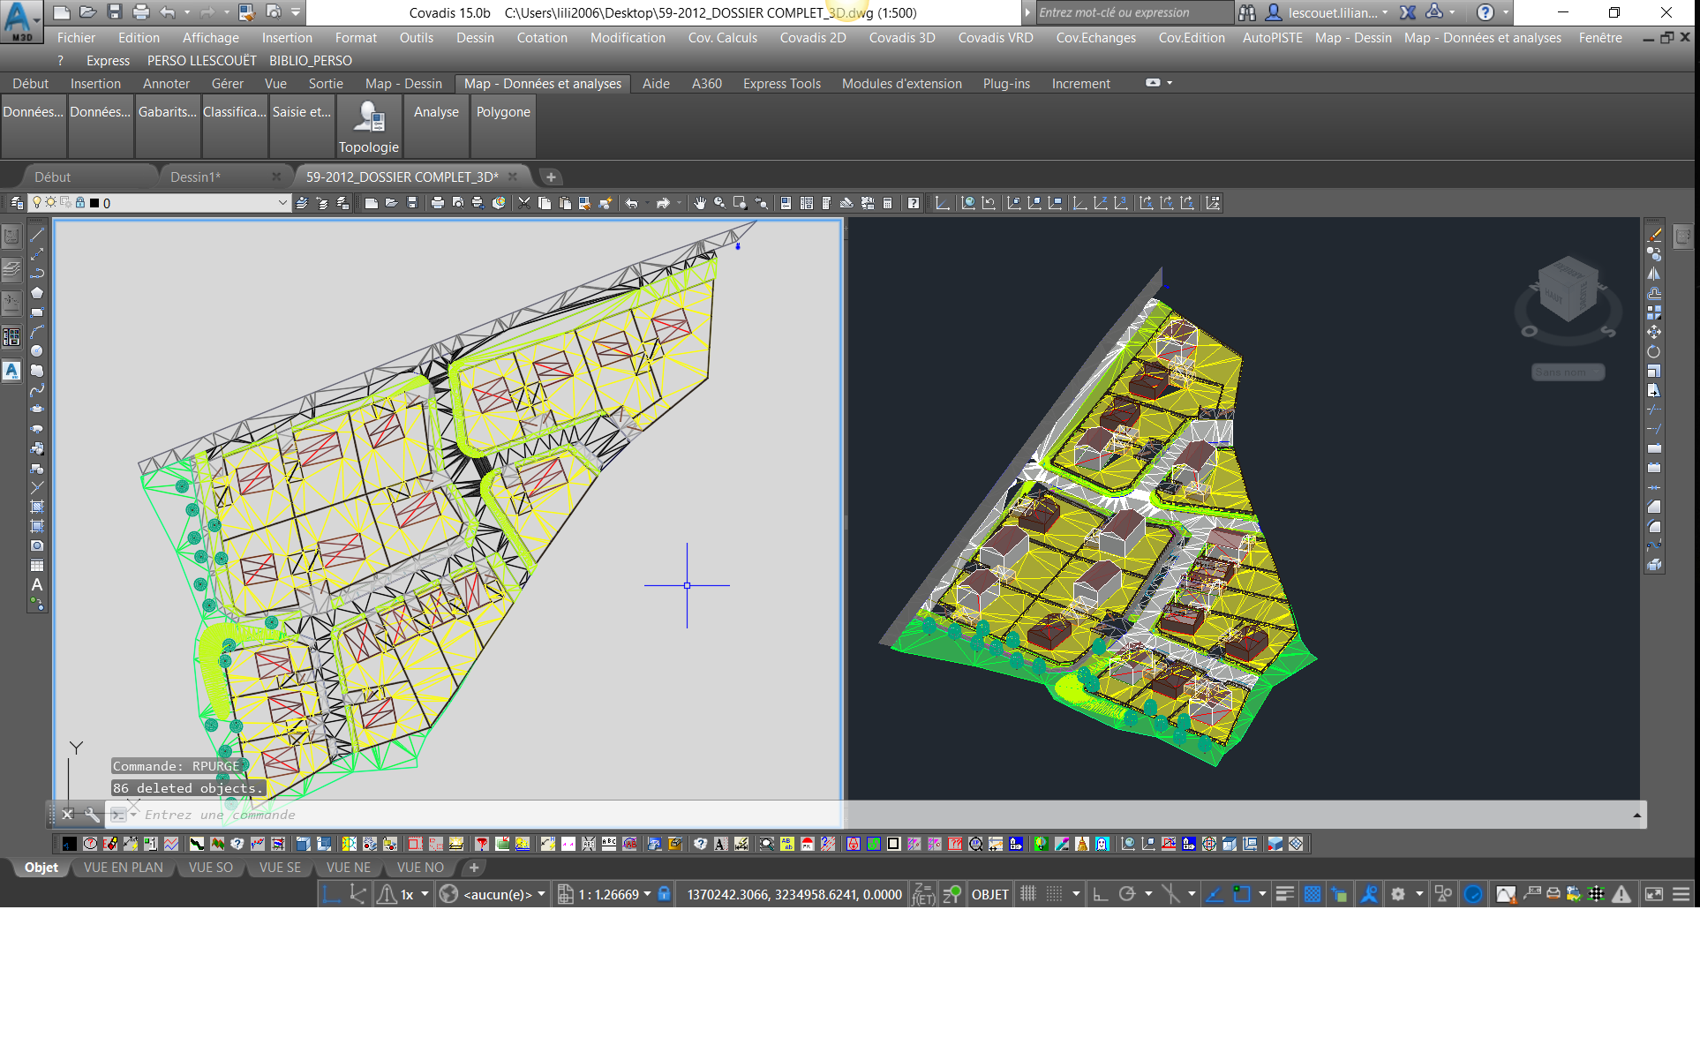Switch to the VUE EN PLAN layout tab
This screenshot has height=1045, width=1700.
(124, 868)
